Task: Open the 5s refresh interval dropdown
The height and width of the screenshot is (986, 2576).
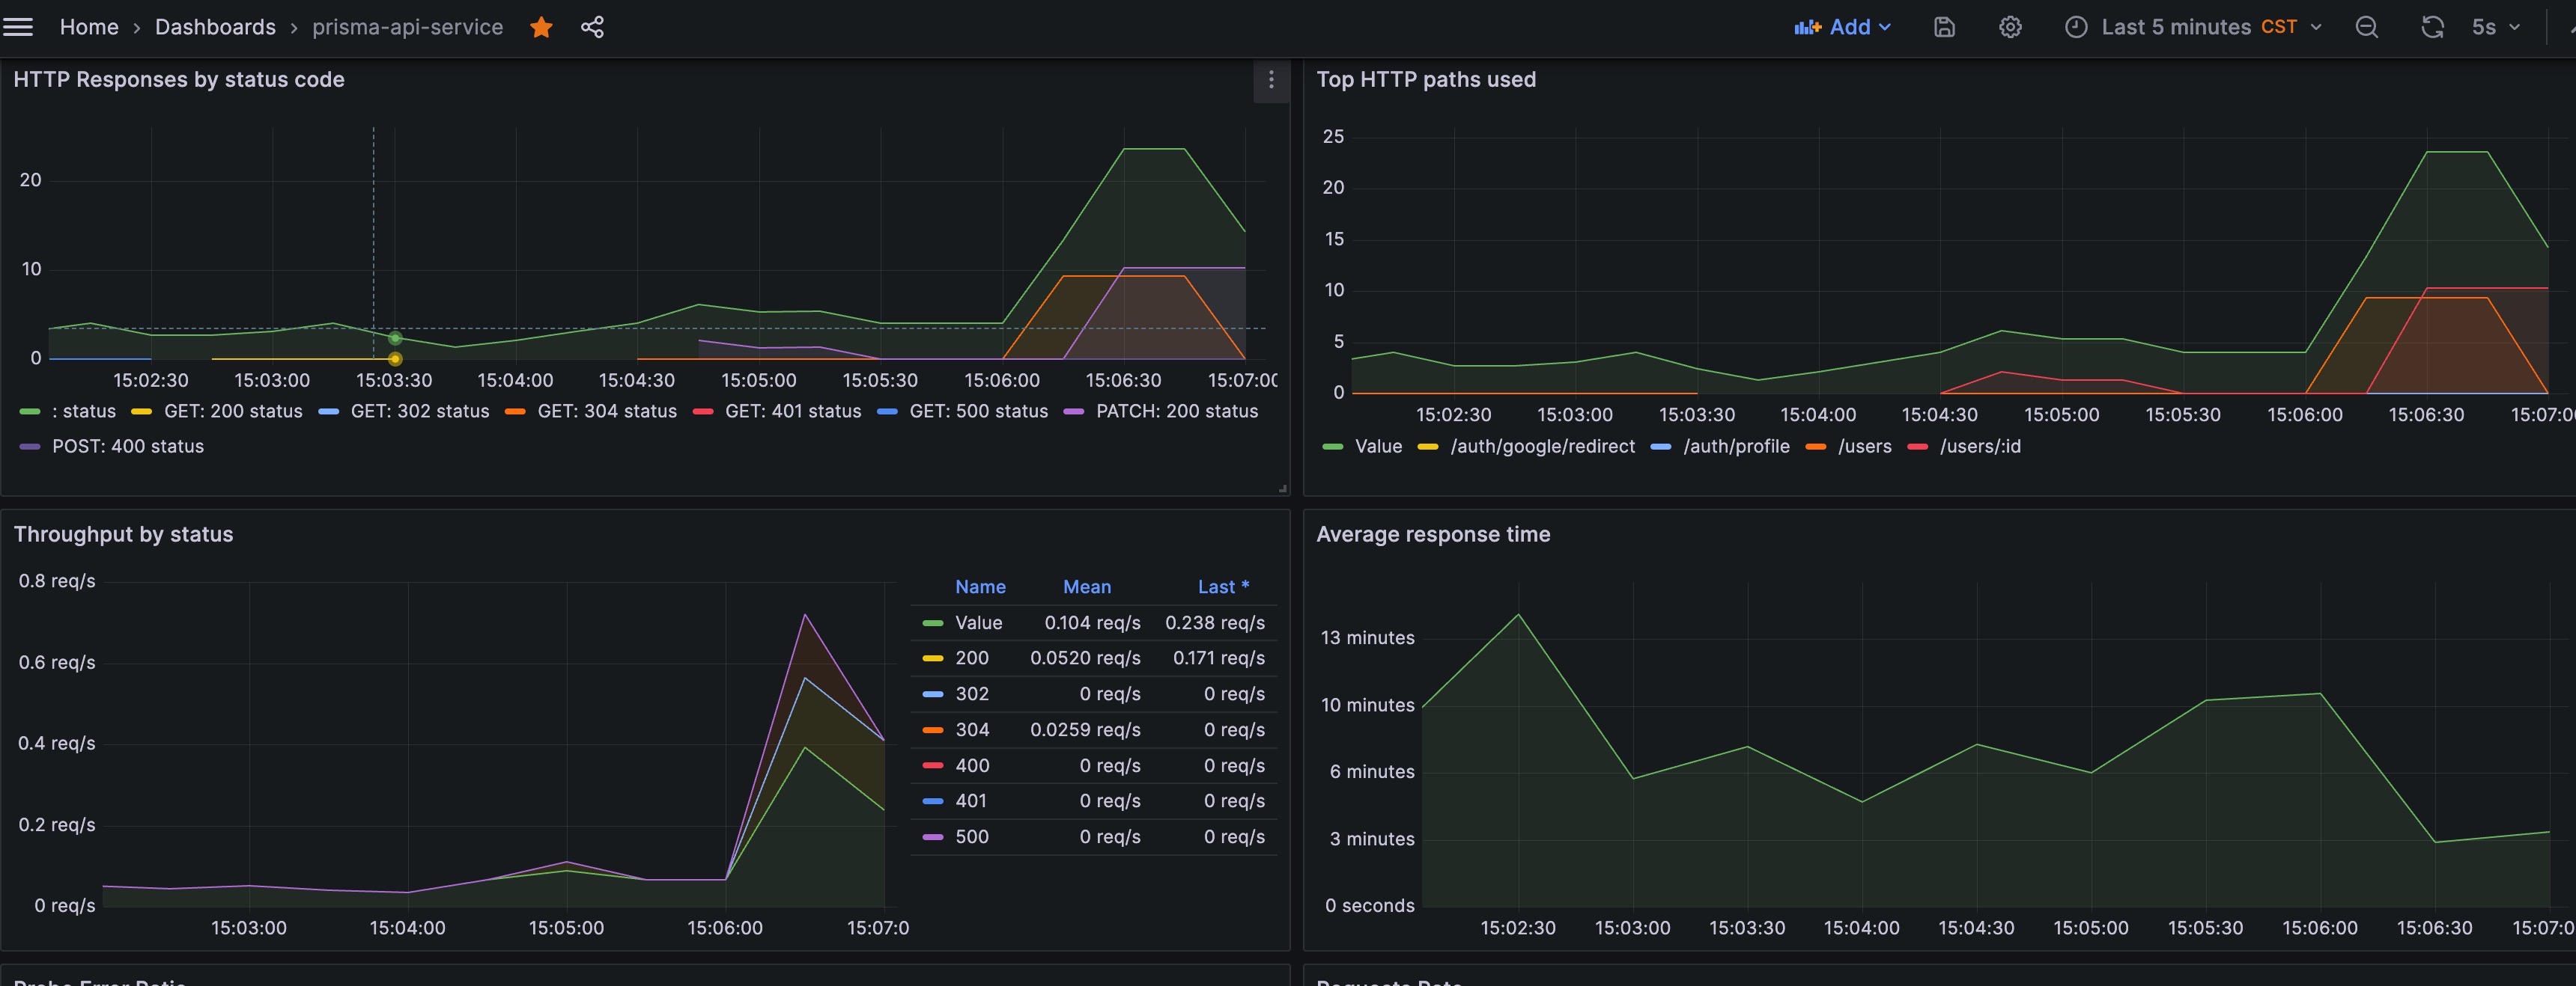Action: 2495,27
